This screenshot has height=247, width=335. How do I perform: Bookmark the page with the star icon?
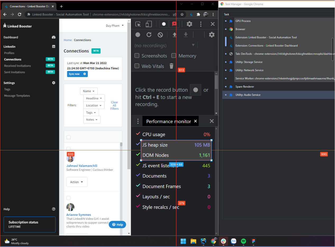point(182,15)
